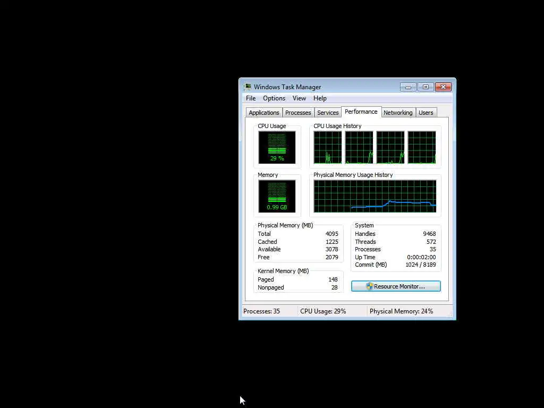The image size is (544, 408).
Task: Switch to the Networking tab
Action: (x=397, y=113)
